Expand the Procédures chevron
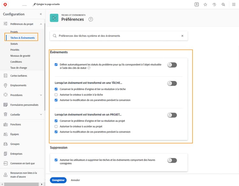This screenshot has width=239, height=186. pos(41,95)
